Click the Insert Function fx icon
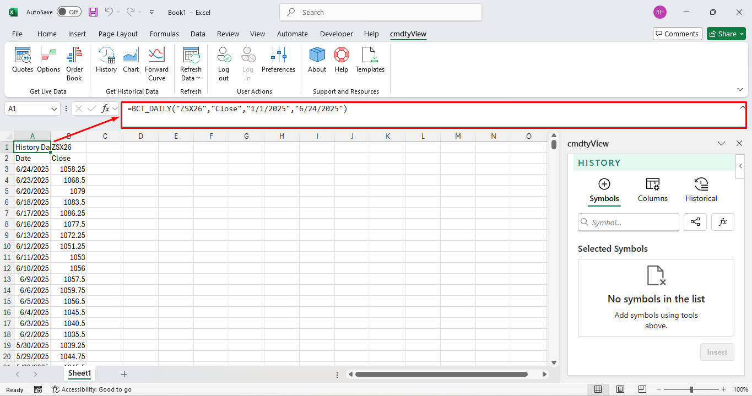 [106, 109]
